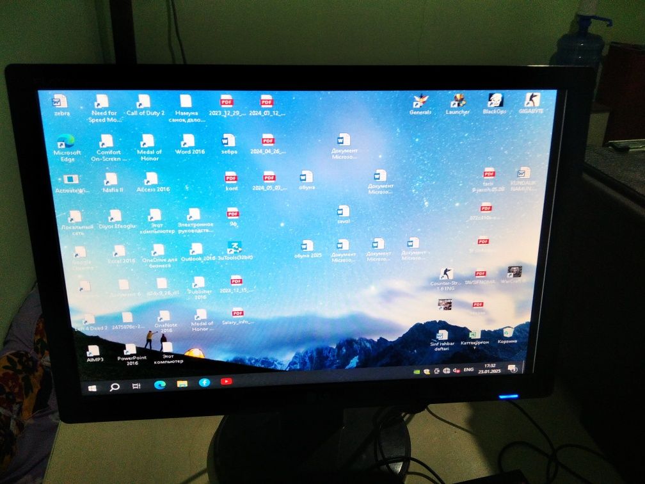
Task: Open taskbar Search magnifier
Action: coord(115,387)
